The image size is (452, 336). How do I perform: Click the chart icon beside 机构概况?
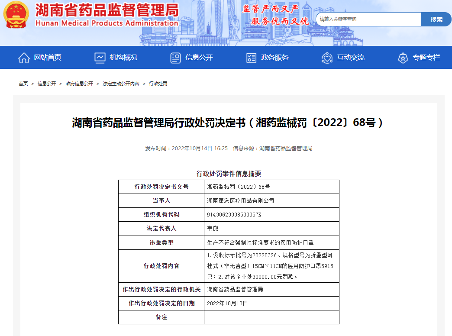100,58
